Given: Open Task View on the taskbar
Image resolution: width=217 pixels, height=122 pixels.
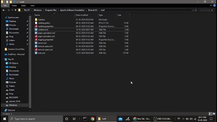Looking at the screenshot, I should [x=74, y=119].
